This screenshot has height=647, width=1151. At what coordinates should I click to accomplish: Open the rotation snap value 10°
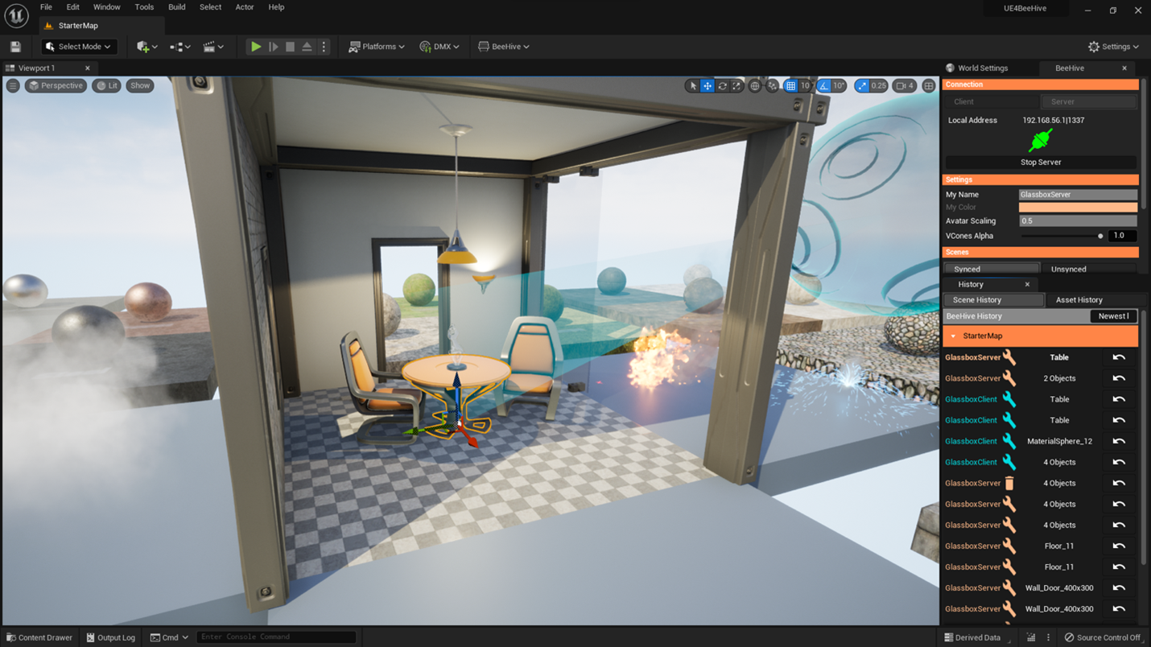click(x=840, y=86)
